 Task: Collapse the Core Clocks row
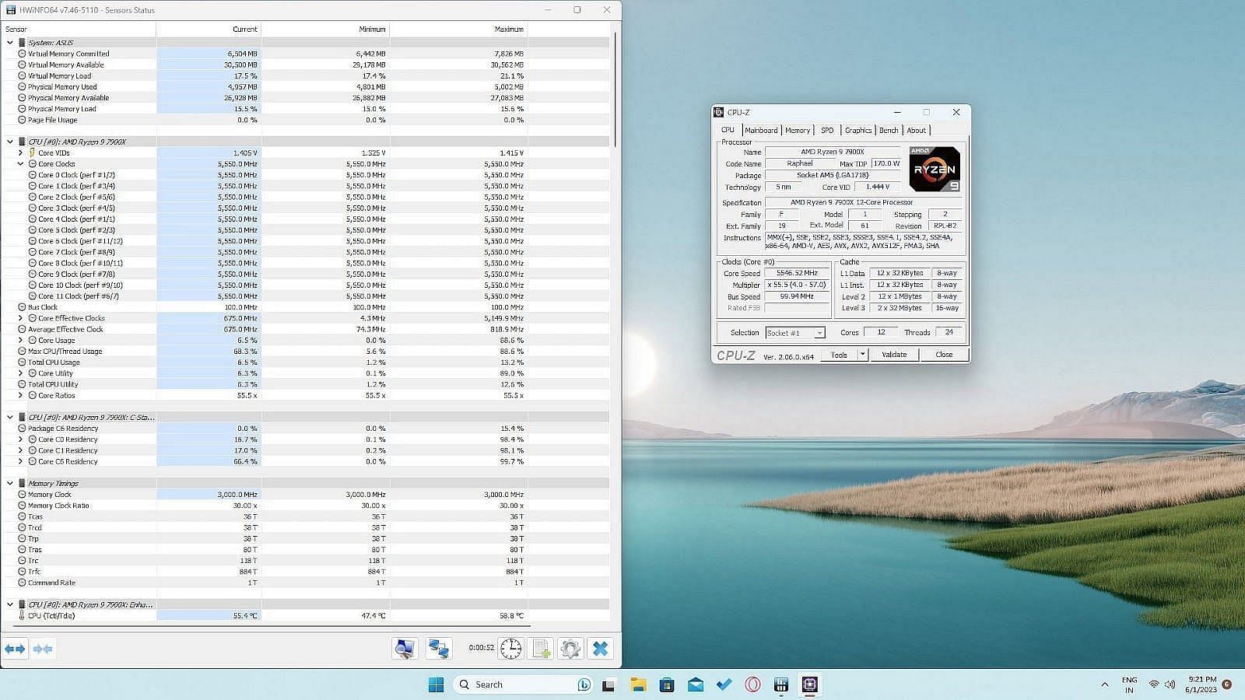(21, 164)
